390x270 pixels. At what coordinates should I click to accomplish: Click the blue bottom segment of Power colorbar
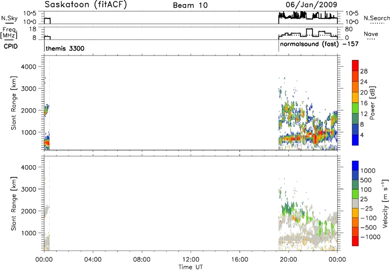pos(355,140)
